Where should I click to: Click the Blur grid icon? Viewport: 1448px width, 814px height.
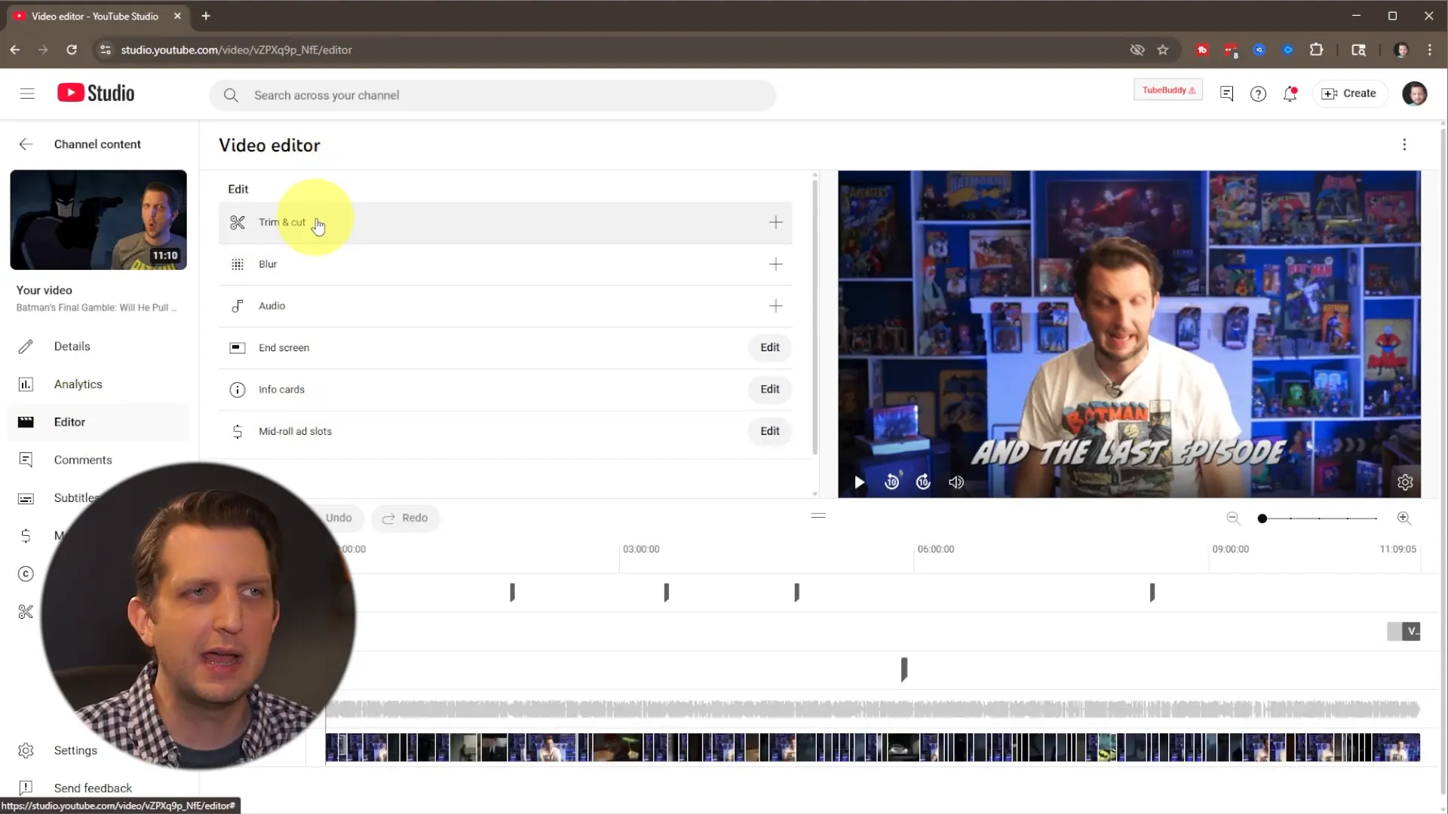tap(238, 264)
